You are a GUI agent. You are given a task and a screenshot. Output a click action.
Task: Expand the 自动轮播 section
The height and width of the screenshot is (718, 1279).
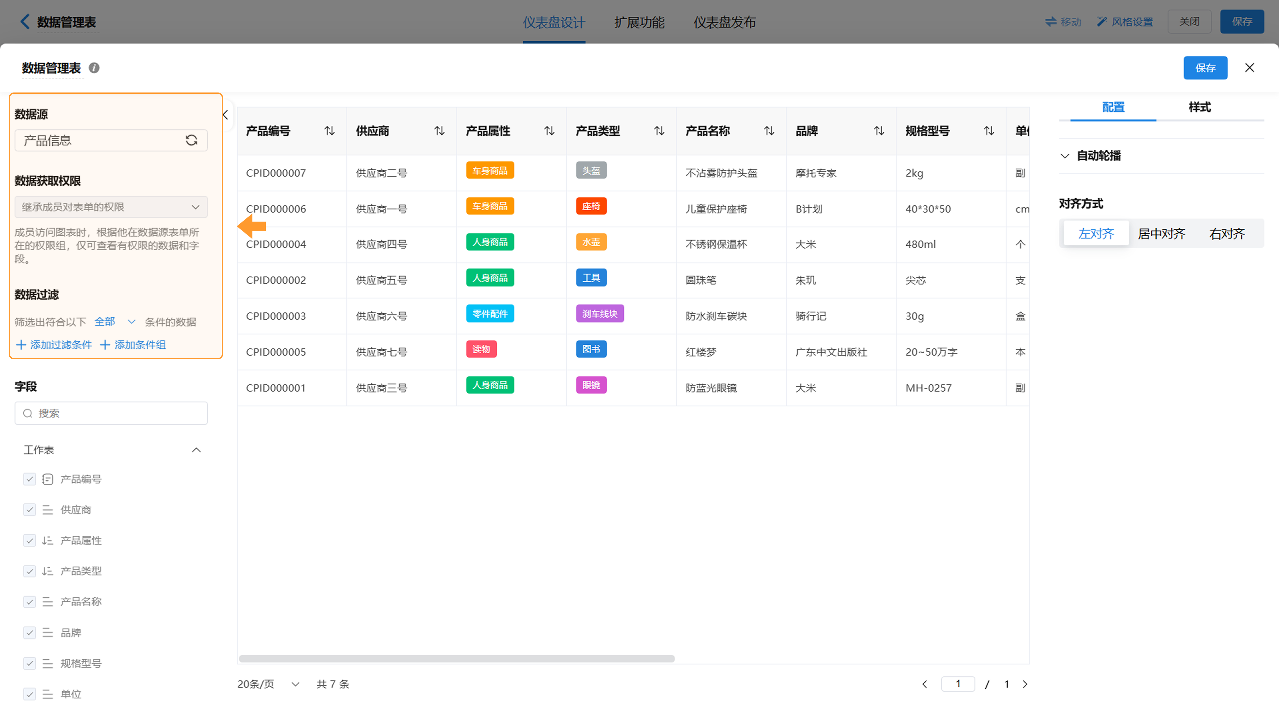point(1065,156)
